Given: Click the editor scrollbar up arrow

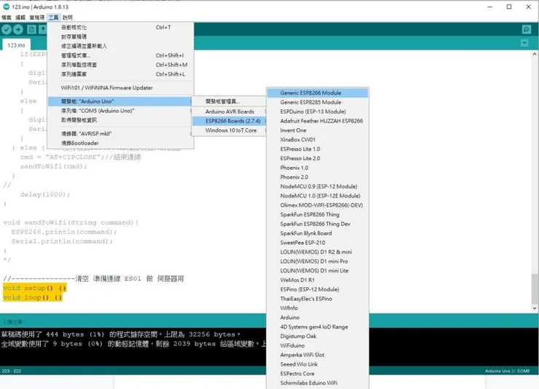Looking at the screenshot, I should (x=535, y=54).
